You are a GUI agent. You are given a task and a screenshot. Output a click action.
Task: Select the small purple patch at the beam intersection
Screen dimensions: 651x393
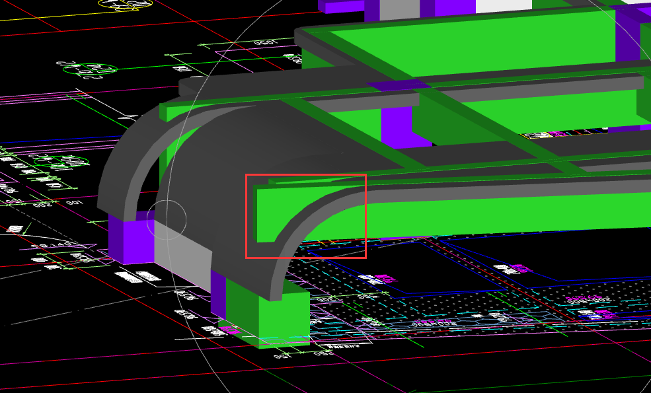(399, 85)
